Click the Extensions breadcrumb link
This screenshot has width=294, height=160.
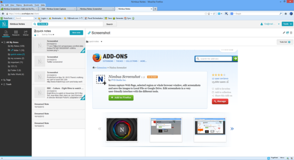(x=102, y=68)
